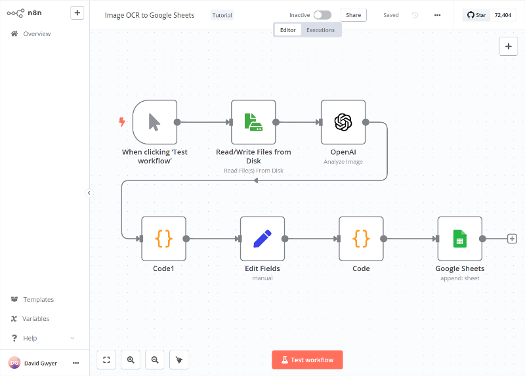This screenshot has width=525, height=376.
Task: Click the Google Sheets node icon
Action: 459,239
